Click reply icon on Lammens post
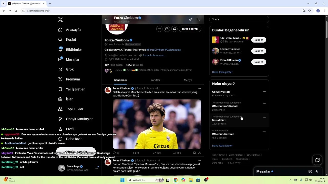Image resolution: width=328 pixels, height=184 pixels. tap(115, 153)
